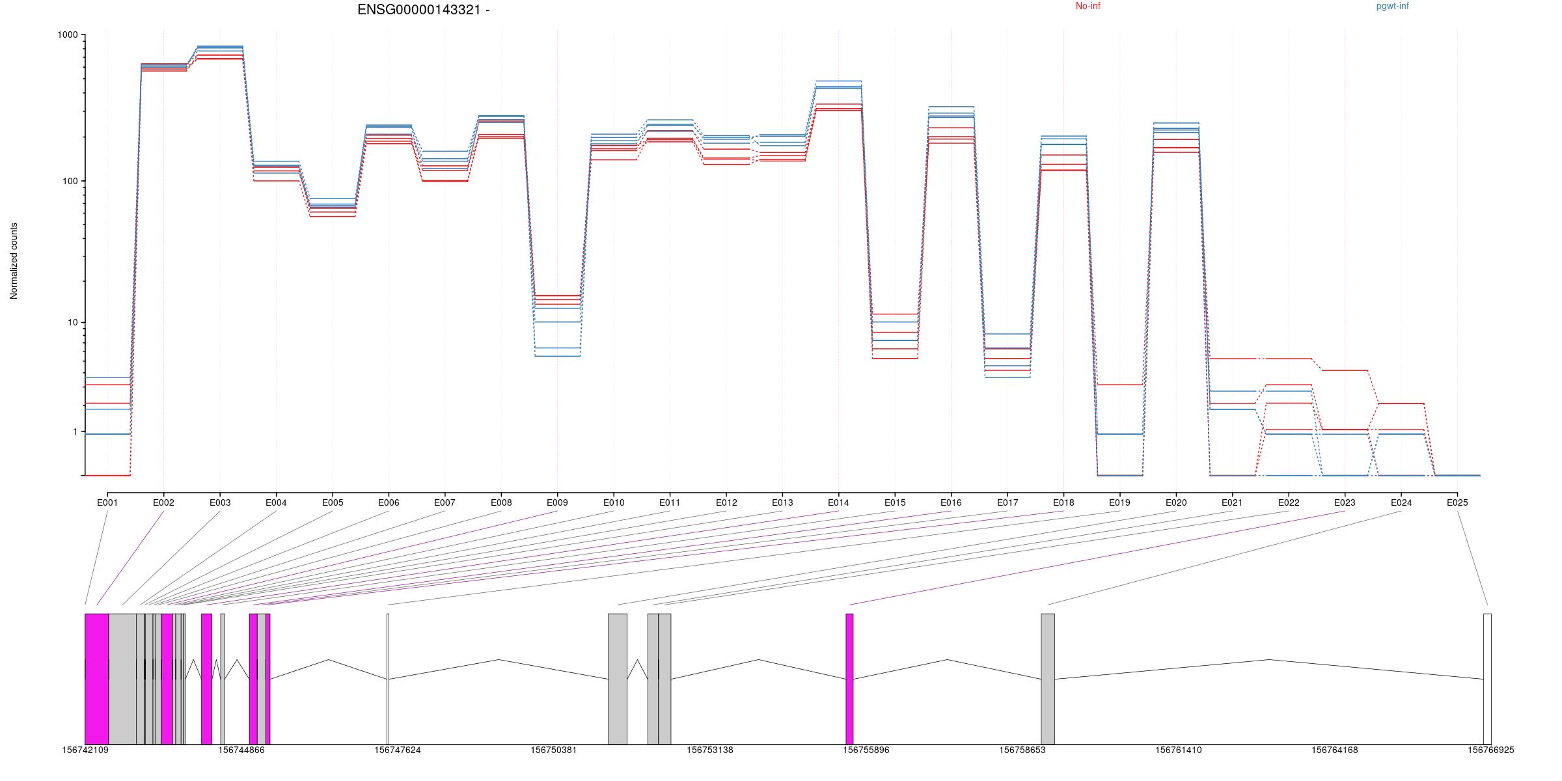The height and width of the screenshot is (781, 1562).
Task: Select exon label E003
Action: (220, 502)
